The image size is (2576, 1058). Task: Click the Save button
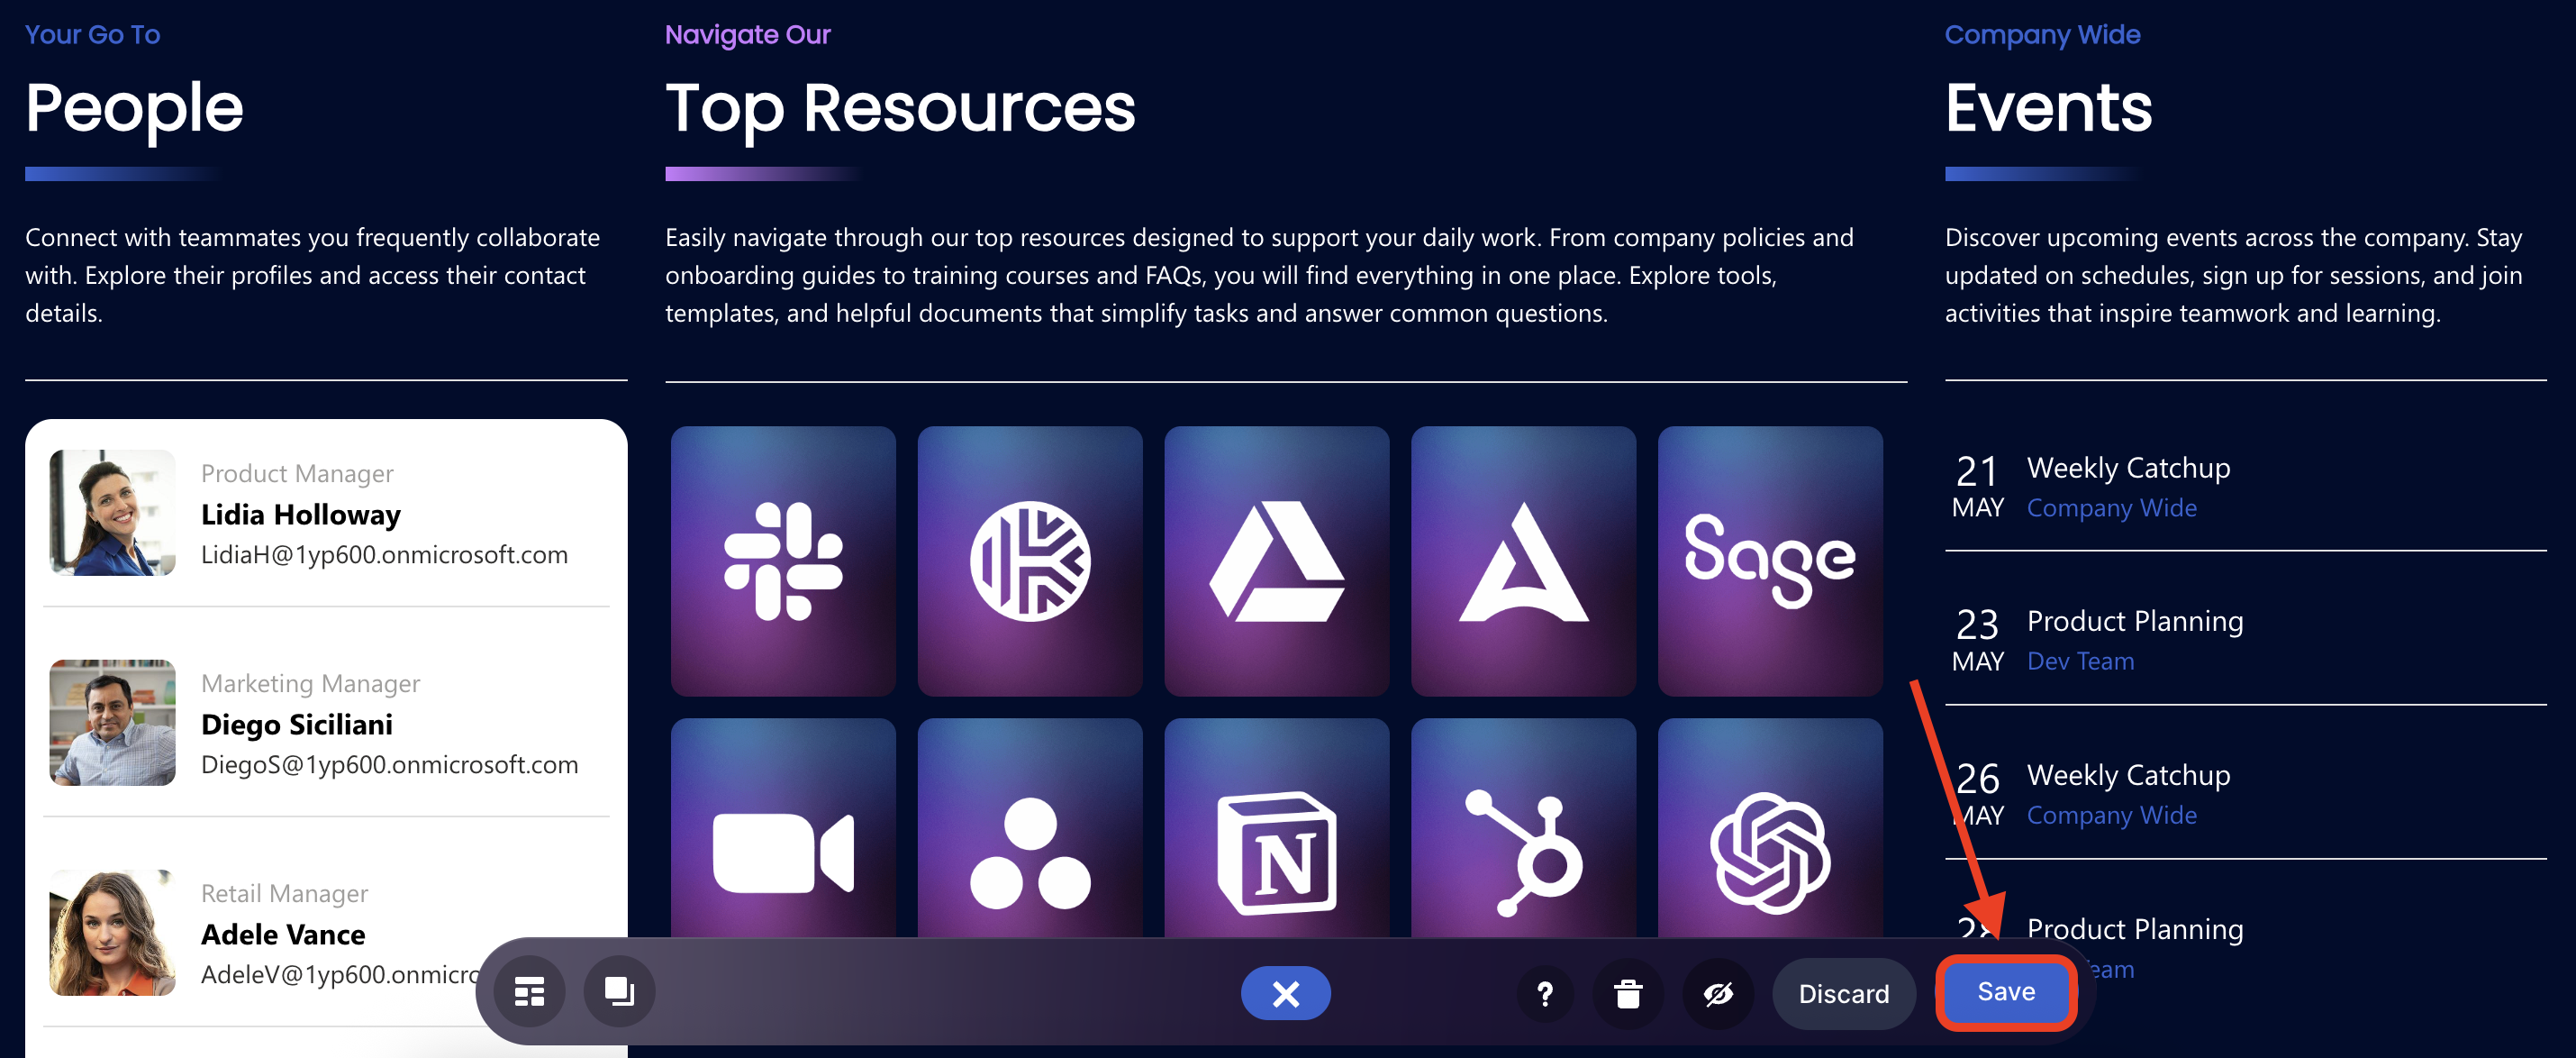tap(2005, 992)
